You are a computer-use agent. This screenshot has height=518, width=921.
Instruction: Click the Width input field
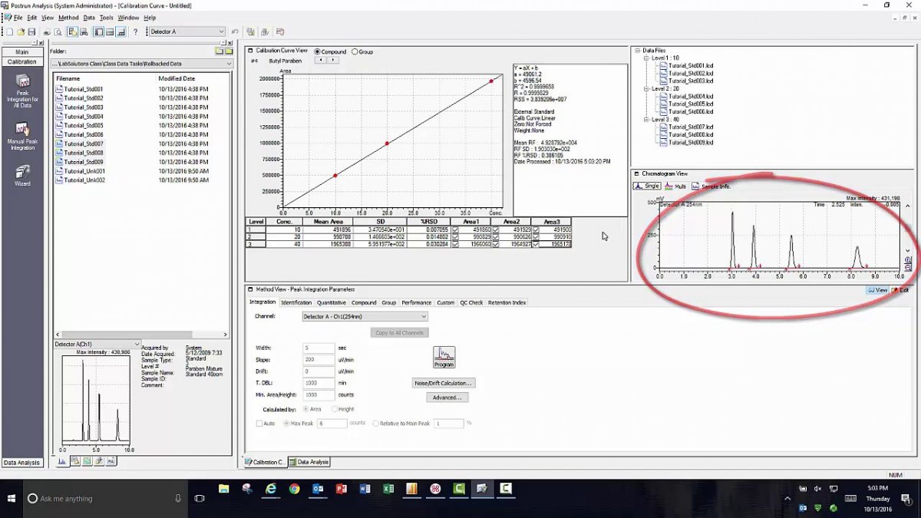pyautogui.click(x=319, y=348)
